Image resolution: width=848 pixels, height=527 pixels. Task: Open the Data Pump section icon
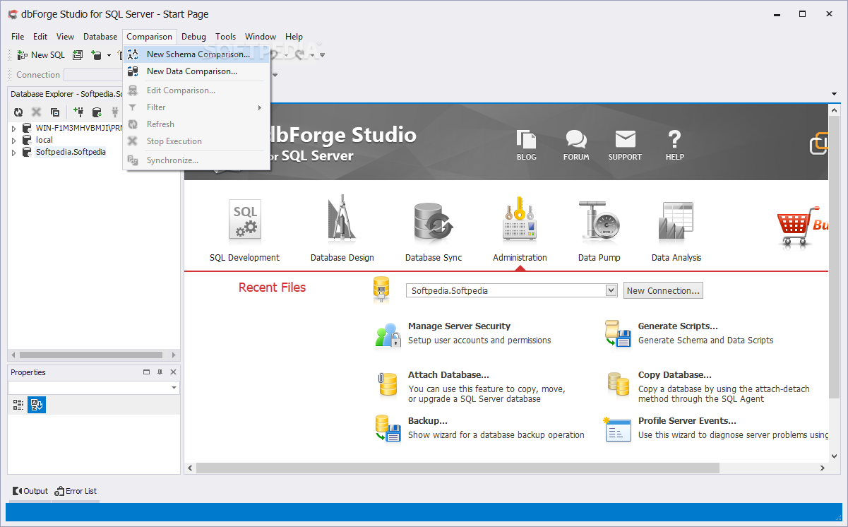point(599,220)
